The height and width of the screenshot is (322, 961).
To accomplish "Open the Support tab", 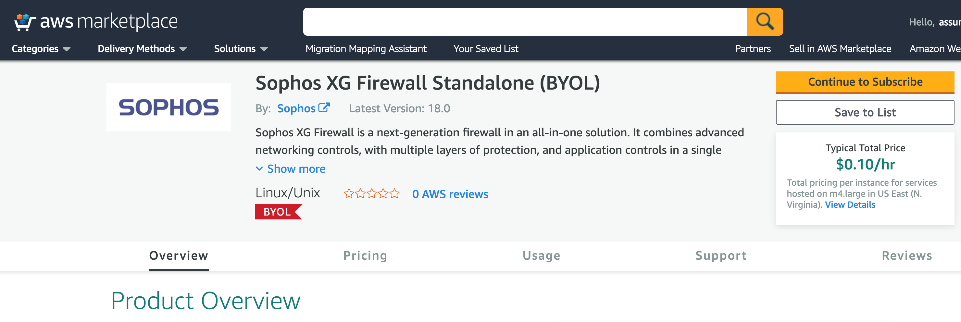I will tap(721, 255).
